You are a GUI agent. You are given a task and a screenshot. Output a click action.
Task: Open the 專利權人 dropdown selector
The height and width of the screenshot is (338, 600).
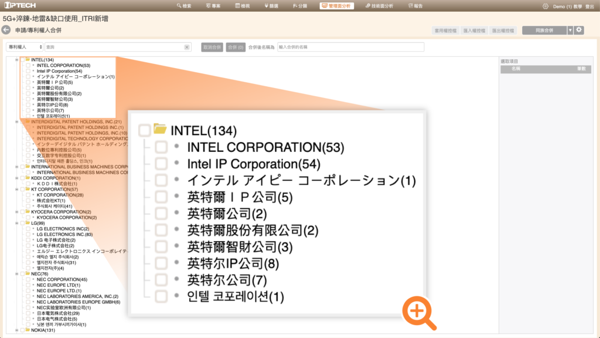pyautogui.click(x=25, y=47)
